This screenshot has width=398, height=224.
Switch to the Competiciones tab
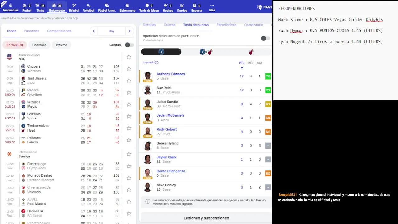point(59,31)
